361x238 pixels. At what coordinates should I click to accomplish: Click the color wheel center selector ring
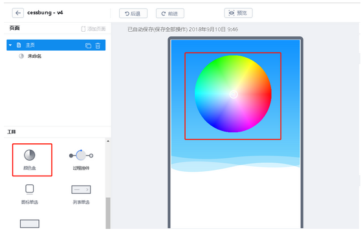[234, 94]
